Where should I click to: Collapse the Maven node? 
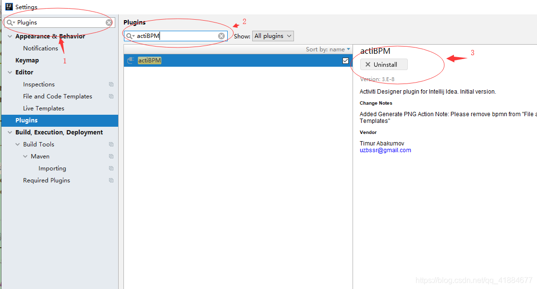25,156
